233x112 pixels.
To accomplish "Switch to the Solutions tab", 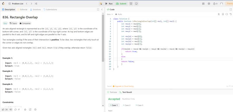I will point(35,10).
